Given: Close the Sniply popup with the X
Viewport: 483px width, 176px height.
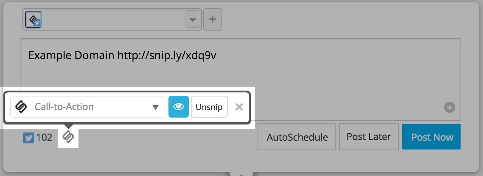Looking at the screenshot, I should click(239, 107).
